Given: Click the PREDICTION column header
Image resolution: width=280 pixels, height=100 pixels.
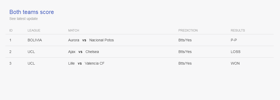Looking at the screenshot, I should [188, 30].
